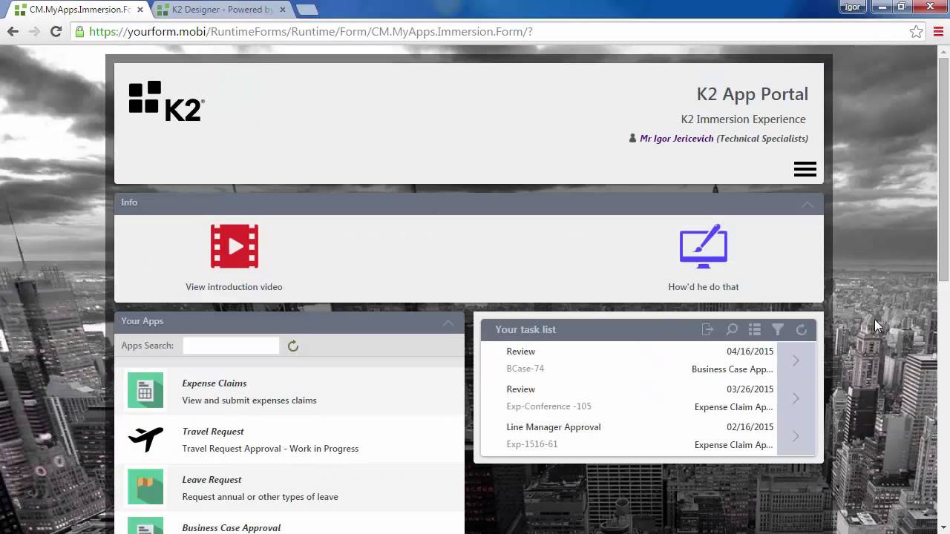Refresh the apps list next to Apps Search
The height and width of the screenshot is (534, 950).
click(x=293, y=346)
